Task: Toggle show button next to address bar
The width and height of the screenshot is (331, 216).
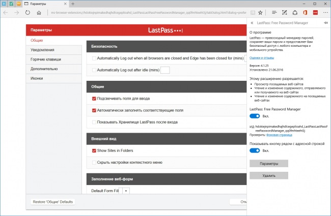Action: [255, 150]
